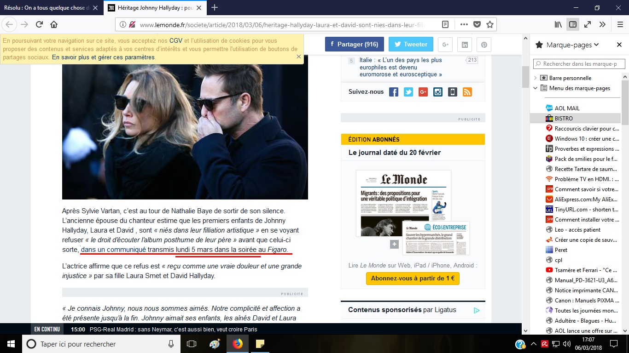This screenshot has width=629, height=353.
Task: Open Le Monde mobile apps icon
Action: coord(453,92)
